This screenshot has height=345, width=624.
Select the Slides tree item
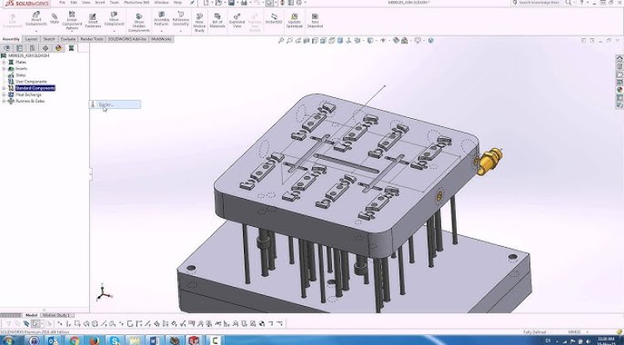point(21,75)
